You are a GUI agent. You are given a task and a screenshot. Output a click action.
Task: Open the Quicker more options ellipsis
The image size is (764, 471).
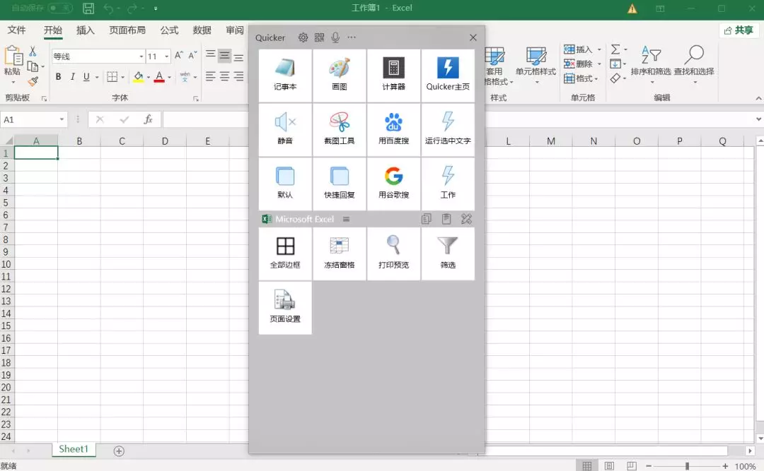tap(352, 37)
